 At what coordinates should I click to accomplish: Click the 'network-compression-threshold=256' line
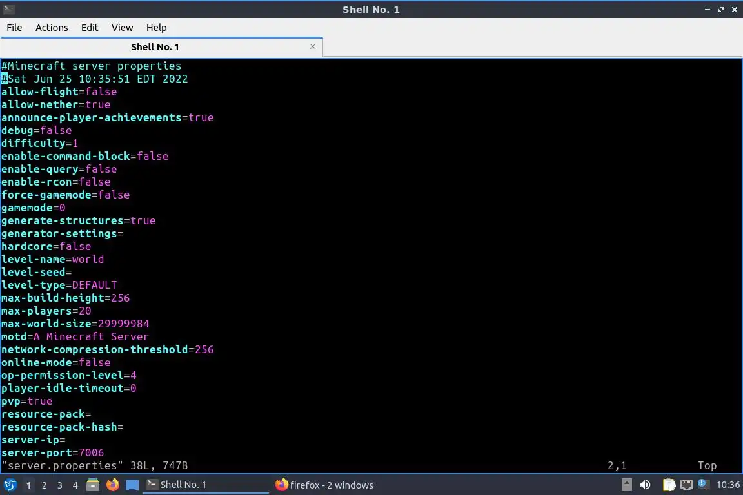click(x=108, y=349)
